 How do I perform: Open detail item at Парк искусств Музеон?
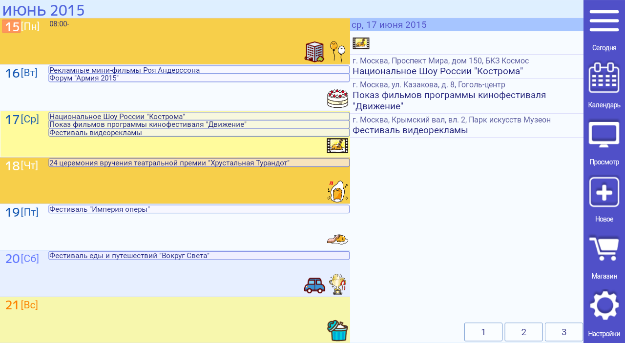coord(467,125)
